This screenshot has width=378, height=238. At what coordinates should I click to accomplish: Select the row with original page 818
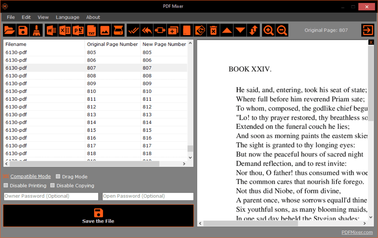click(95, 153)
